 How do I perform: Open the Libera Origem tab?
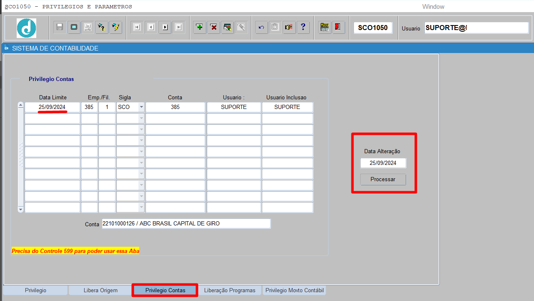100,290
